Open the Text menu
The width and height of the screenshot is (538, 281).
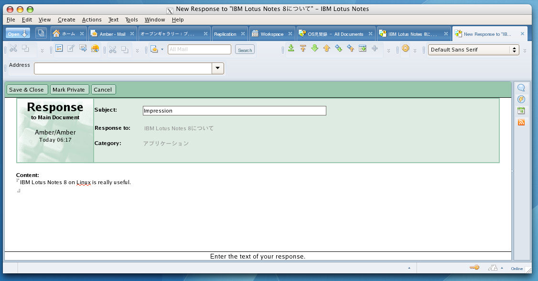tap(113, 20)
